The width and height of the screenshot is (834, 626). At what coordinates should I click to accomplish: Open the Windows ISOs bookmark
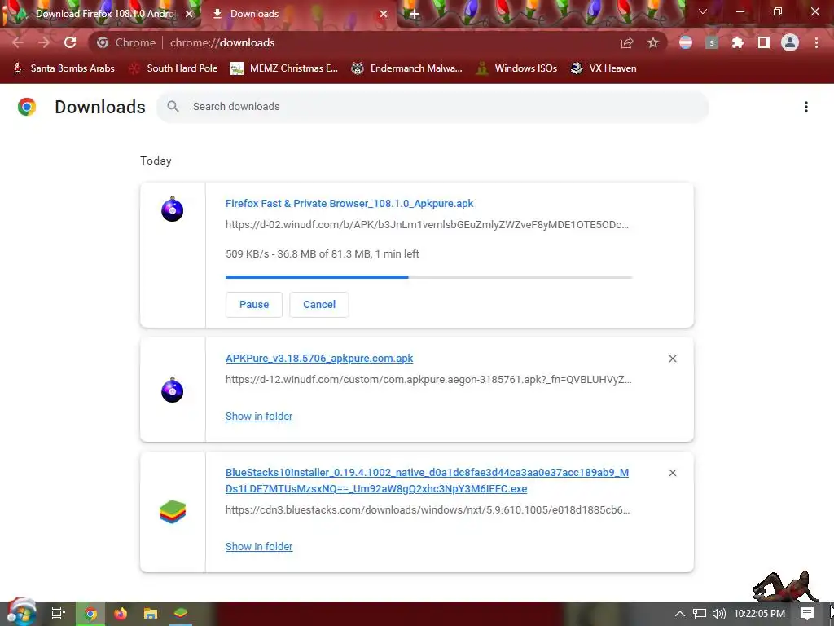pyautogui.click(x=516, y=68)
